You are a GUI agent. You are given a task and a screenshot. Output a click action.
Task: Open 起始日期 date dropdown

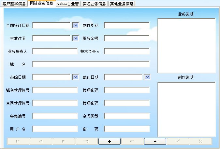coord(76,77)
